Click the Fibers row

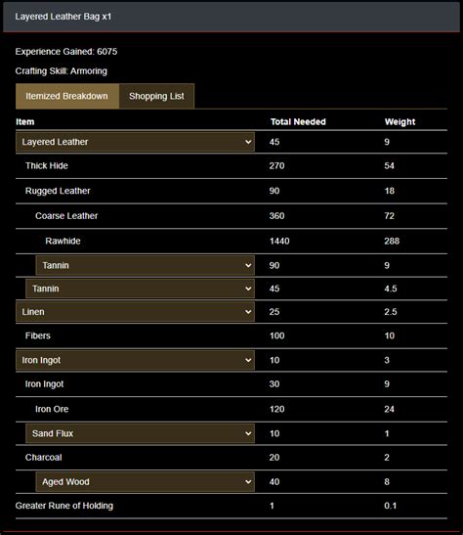(x=231, y=336)
